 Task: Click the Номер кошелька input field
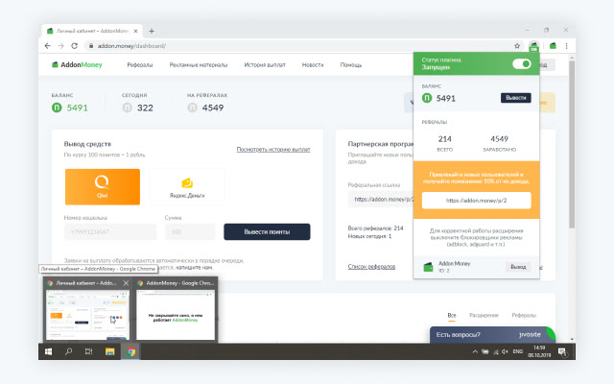click(x=109, y=231)
